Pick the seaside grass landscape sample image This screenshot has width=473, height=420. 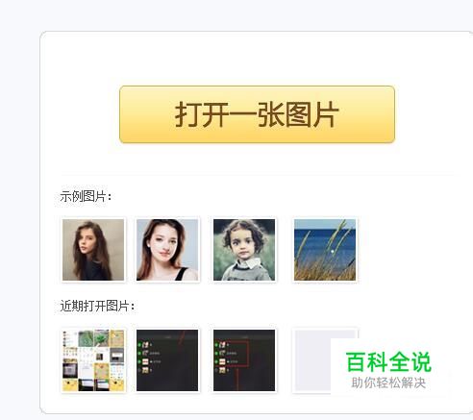[325, 250]
